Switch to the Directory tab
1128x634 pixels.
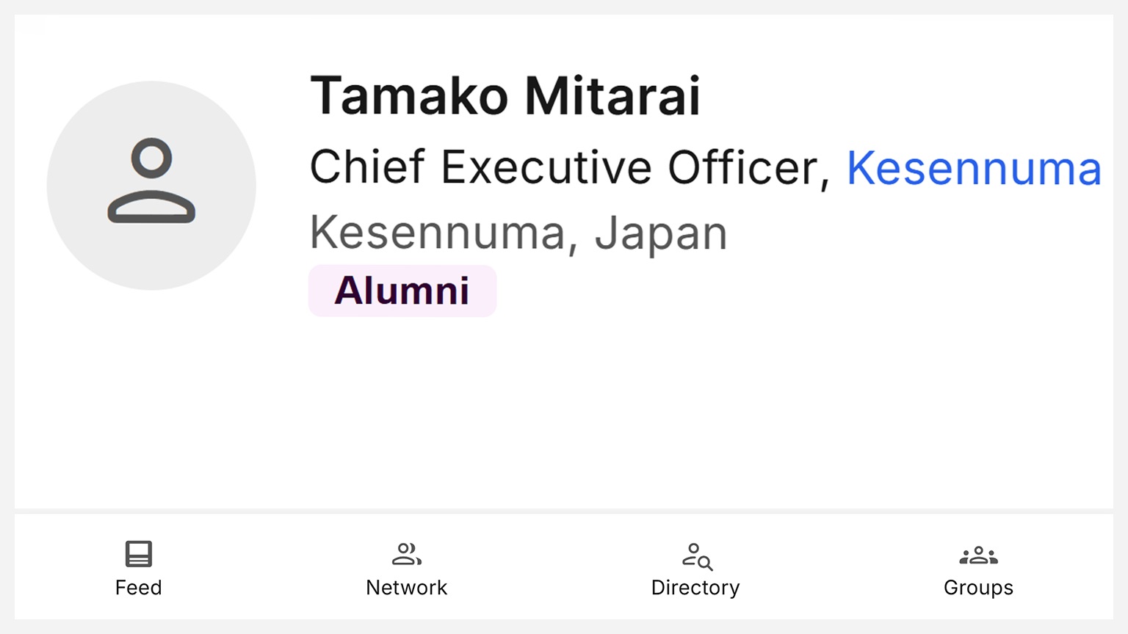coord(695,569)
